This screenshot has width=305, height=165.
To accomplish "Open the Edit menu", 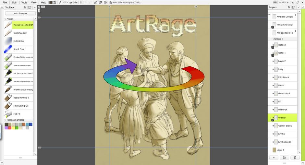I will click(x=14, y=3).
